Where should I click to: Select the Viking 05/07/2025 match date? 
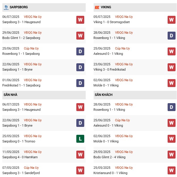(102, 17)
